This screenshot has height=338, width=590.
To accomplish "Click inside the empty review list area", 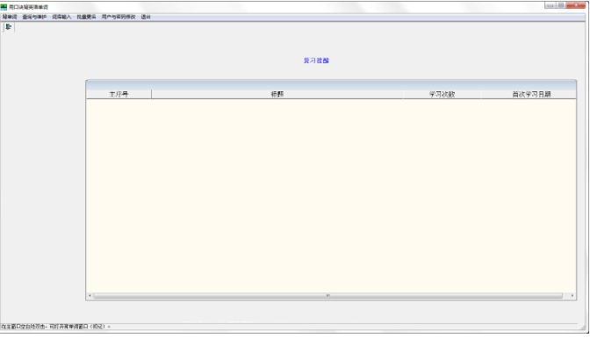I will click(x=331, y=196).
